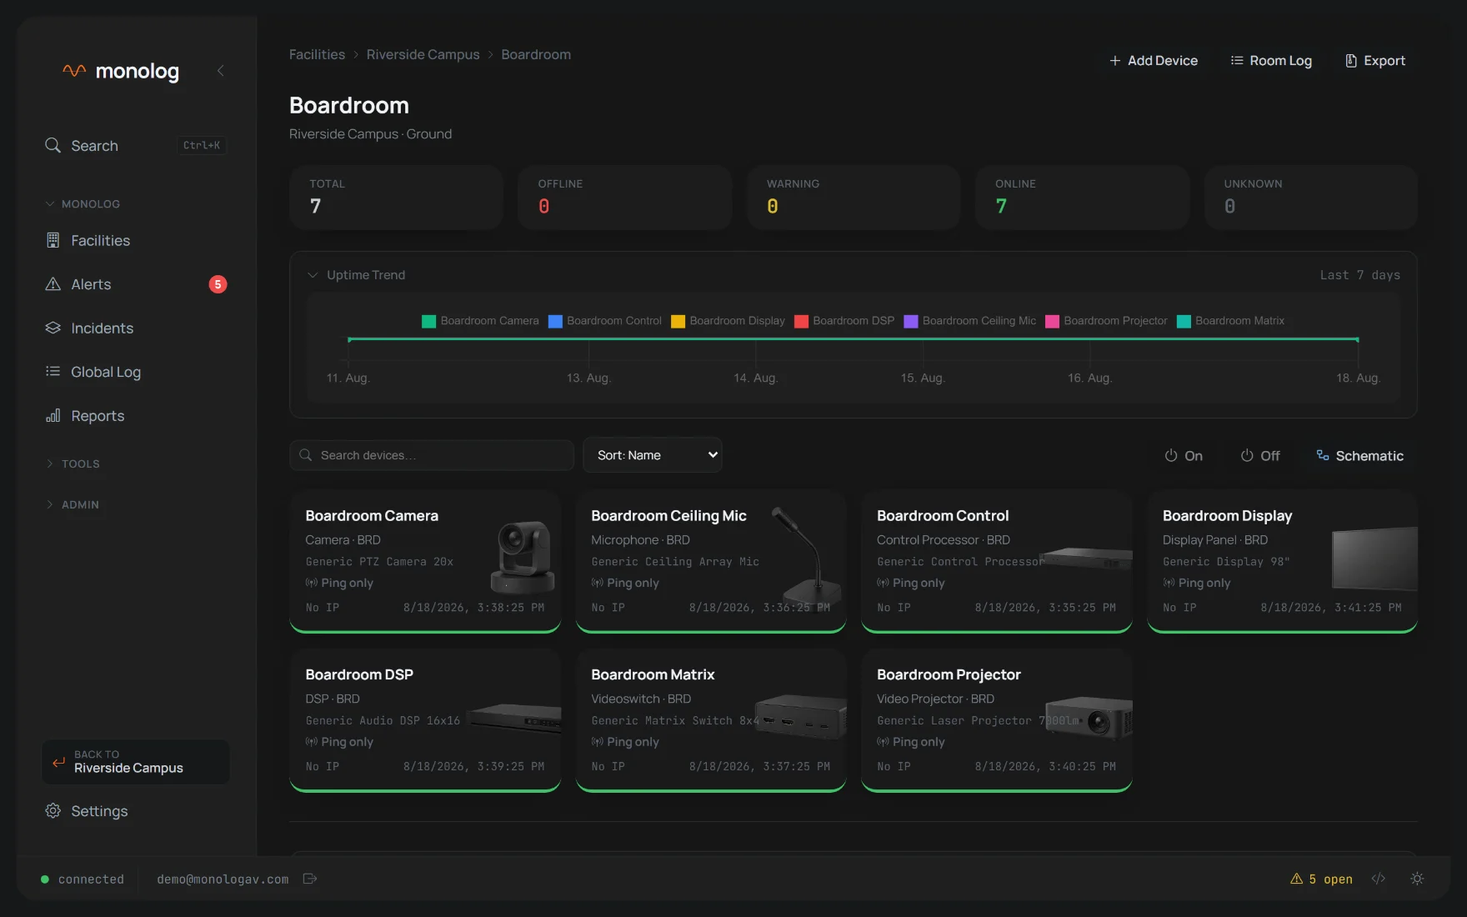Click the Search devices input field

[432, 455]
